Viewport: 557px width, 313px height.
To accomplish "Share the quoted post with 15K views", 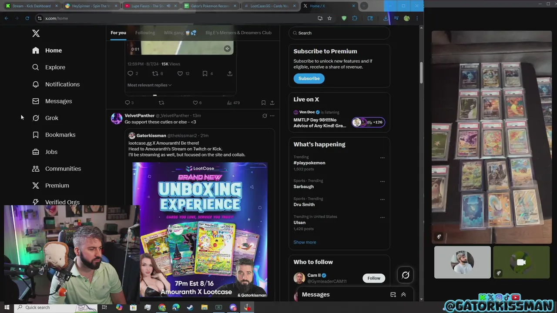I will point(230,74).
